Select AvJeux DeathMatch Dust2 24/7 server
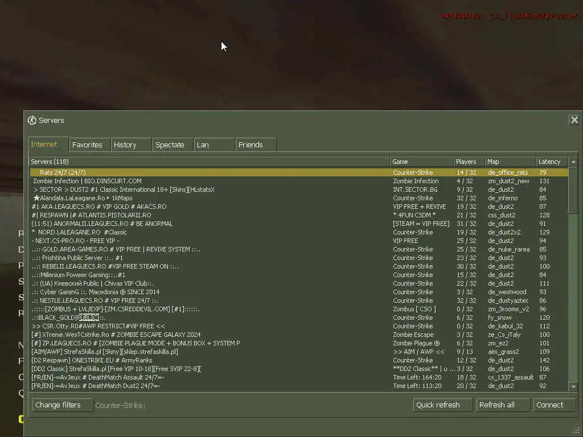583x437 pixels. (x=299, y=386)
